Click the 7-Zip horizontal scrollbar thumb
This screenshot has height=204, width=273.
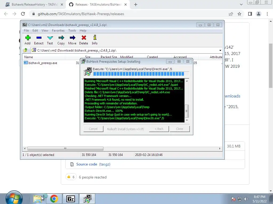coord(65,148)
